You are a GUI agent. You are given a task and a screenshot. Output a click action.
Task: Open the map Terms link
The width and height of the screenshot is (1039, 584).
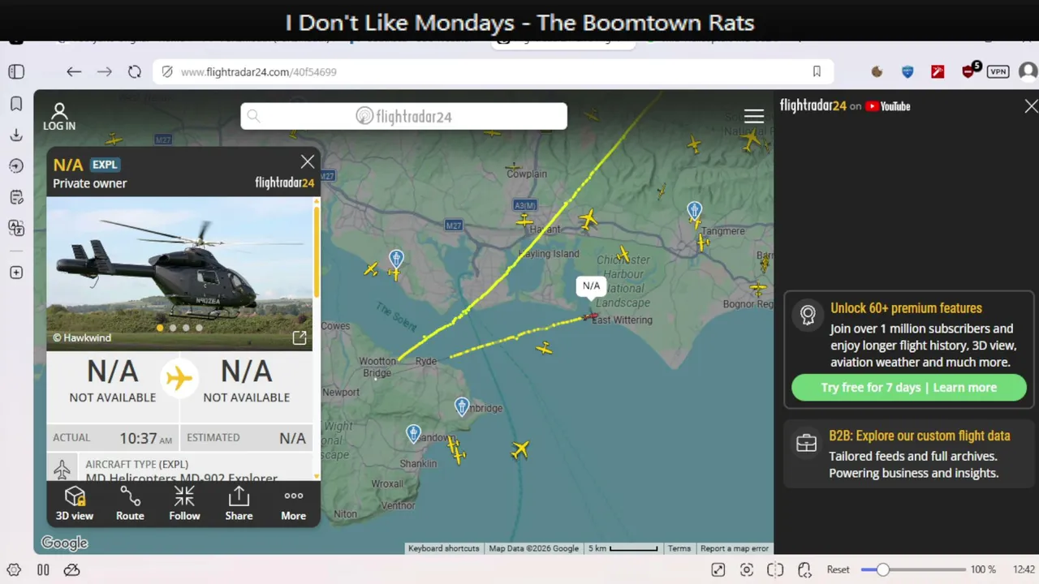tap(679, 548)
